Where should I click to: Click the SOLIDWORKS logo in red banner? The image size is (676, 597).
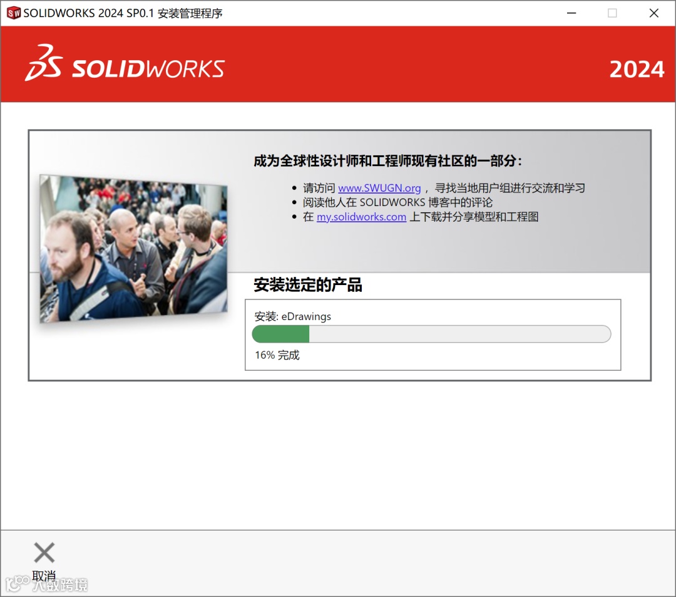coord(125,63)
